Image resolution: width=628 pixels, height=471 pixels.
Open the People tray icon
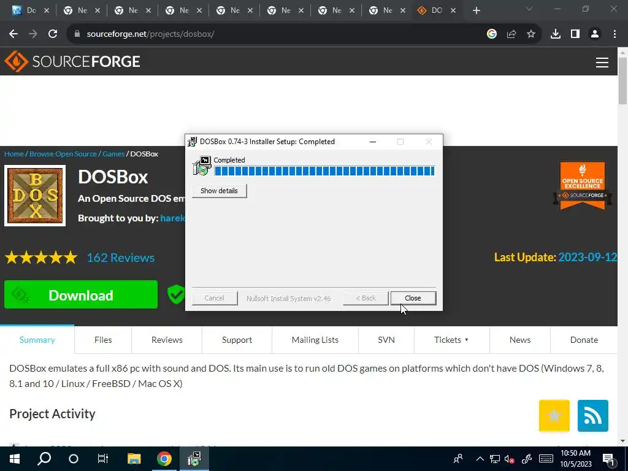tap(458, 459)
